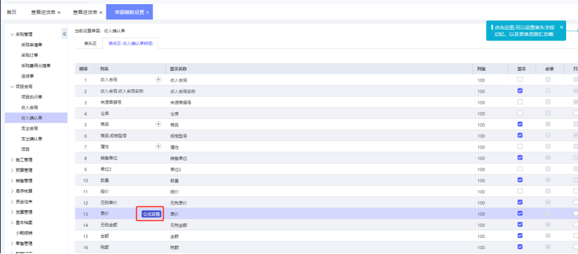Select 收入确认单 in the sidebar menu
Screen dimensions: 578x254
36,118
